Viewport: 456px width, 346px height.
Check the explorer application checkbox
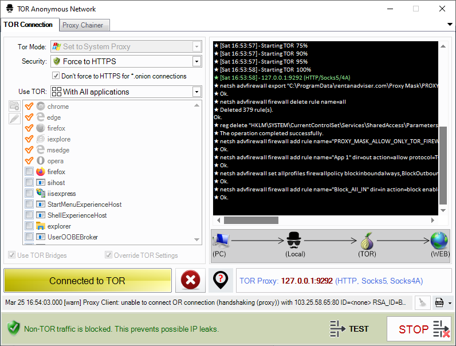coord(29,226)
